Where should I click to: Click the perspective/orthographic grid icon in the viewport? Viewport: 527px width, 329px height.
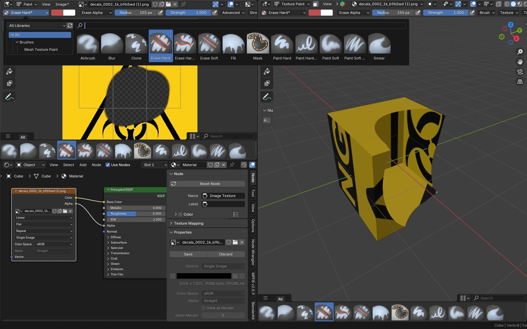pyautogui.click(x=520, y=82)
